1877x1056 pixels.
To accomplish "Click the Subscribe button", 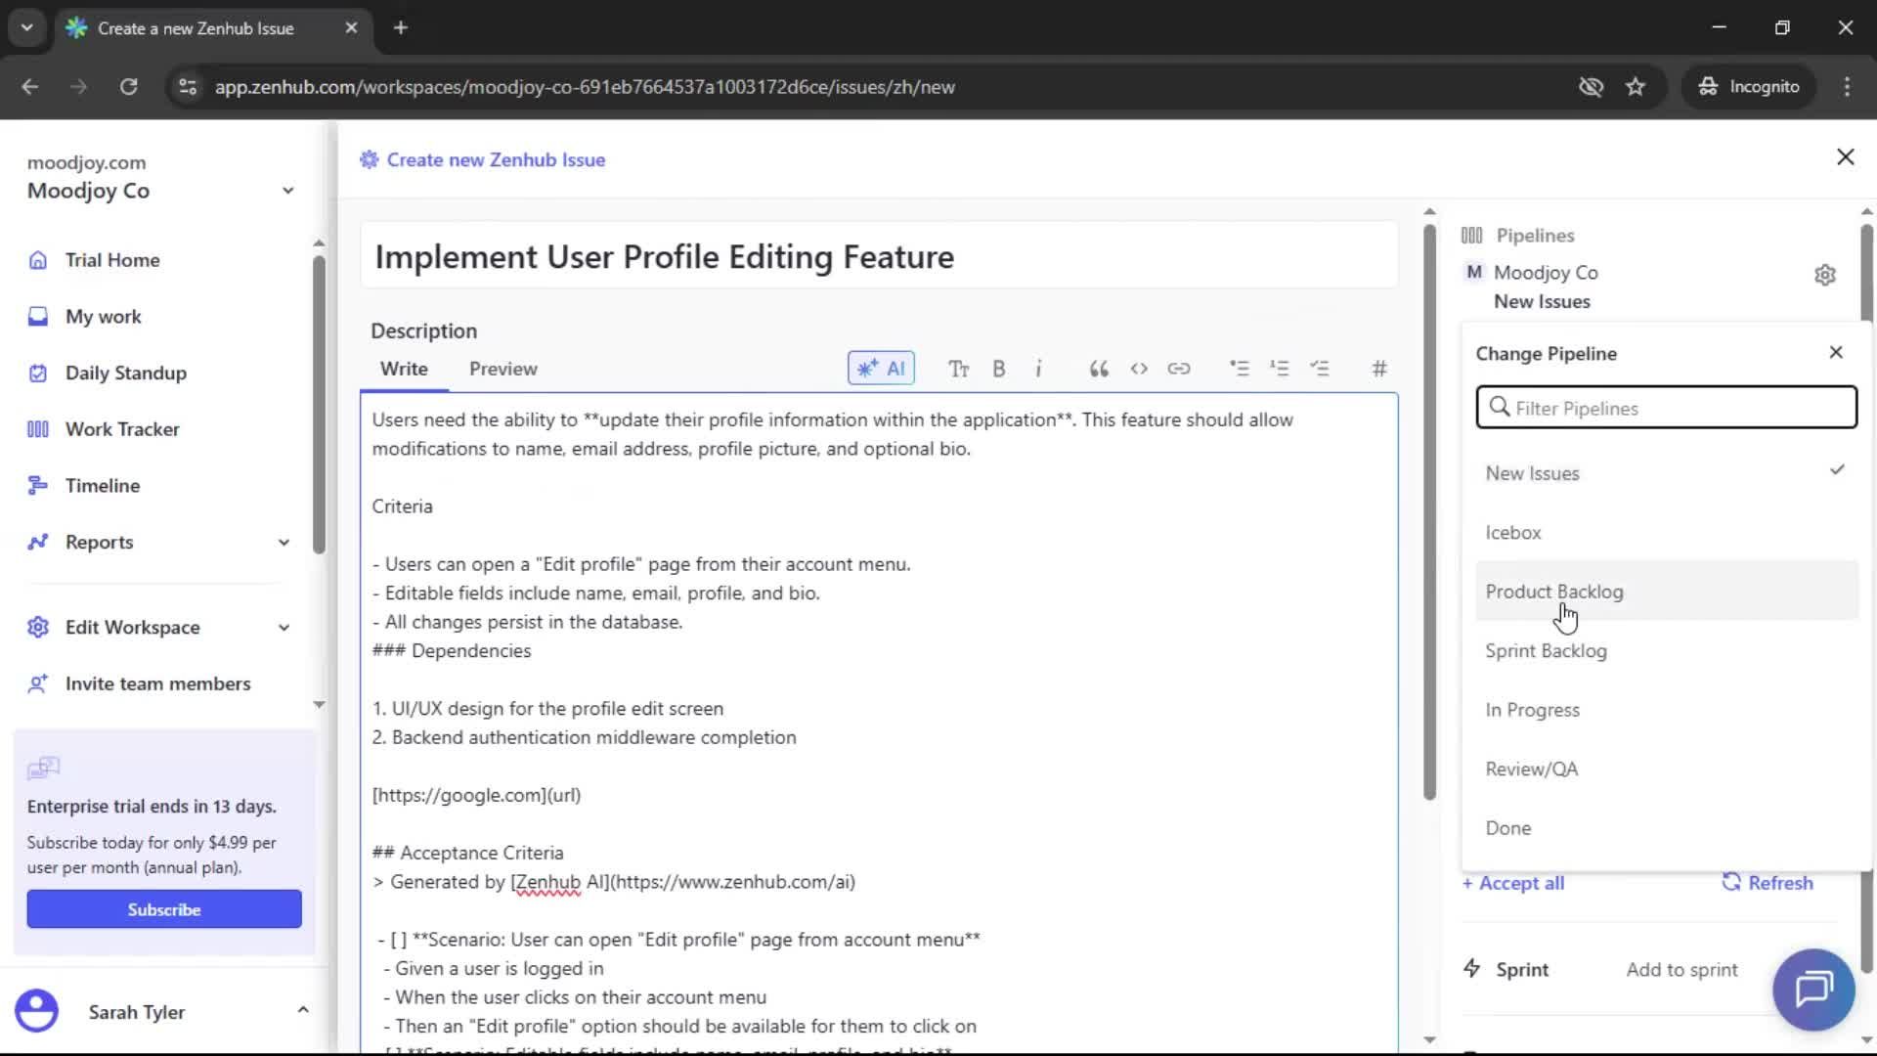I will pyautogui.click(x=163, y=908).
